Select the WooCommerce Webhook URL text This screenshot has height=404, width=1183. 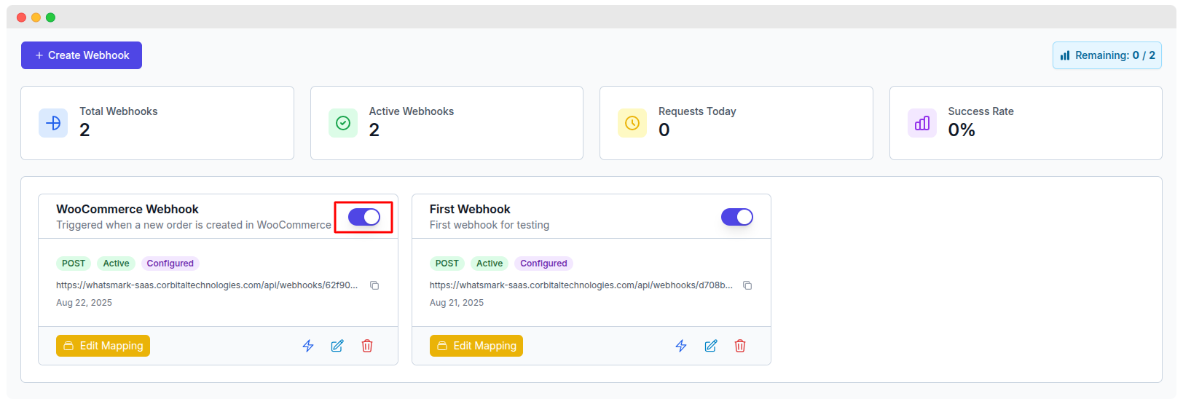(207, 285)
